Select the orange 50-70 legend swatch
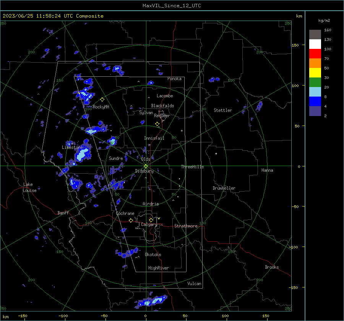Image resolution: width=344 pixels, height=321 pixels. [315, 63]
